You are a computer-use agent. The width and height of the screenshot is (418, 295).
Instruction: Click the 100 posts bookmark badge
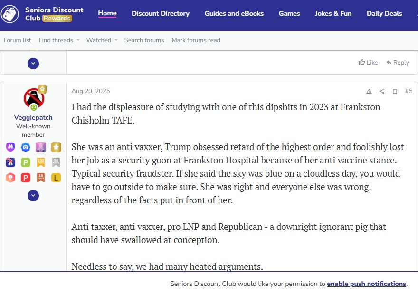coord(41,162)
